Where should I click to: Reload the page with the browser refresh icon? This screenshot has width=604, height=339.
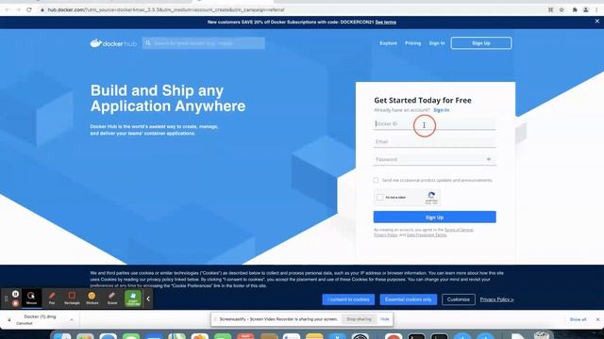pos(29,9)
